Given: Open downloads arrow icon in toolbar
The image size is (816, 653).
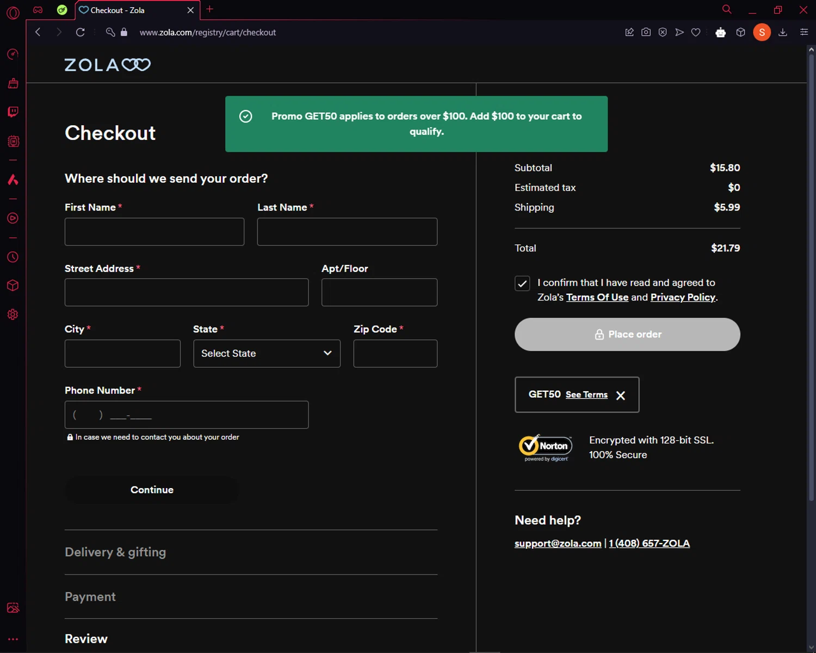Looking at the screenshot, I should click(783, 32).
